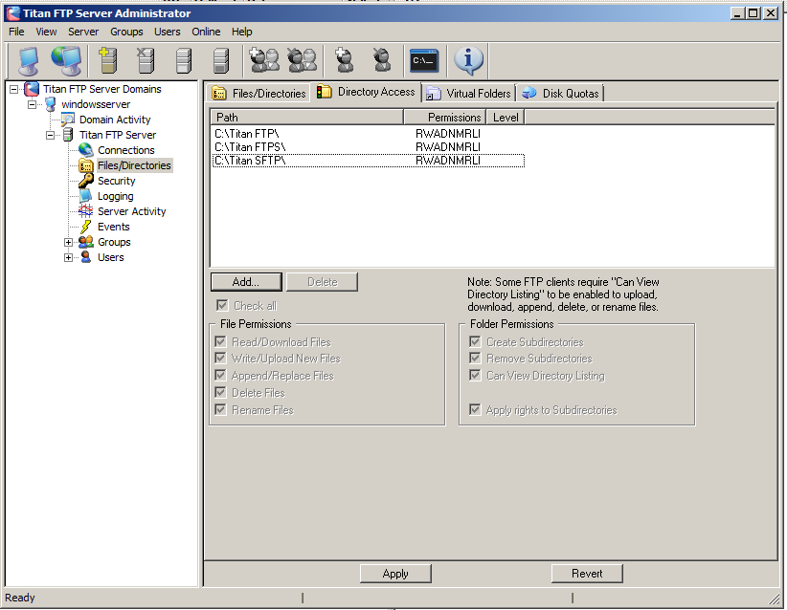Select Files/Directories in the left tree

pyautogui.click(x=134, y=165)
